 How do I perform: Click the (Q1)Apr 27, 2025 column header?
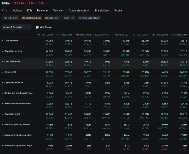[45, 35]
